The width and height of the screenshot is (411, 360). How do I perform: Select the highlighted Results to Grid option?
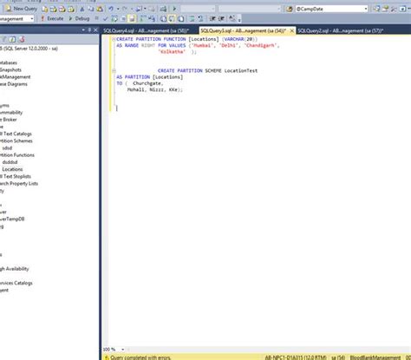172,19
